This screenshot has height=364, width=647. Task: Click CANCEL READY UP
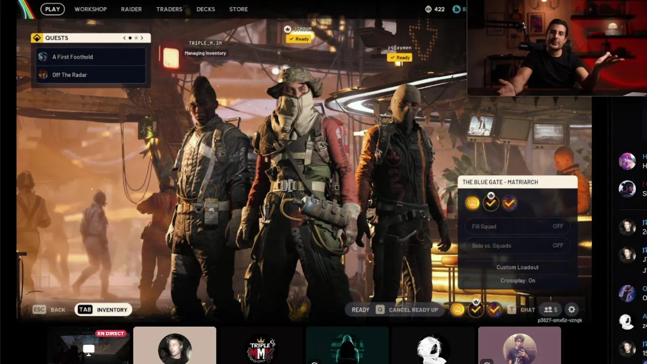click(413, 310)
